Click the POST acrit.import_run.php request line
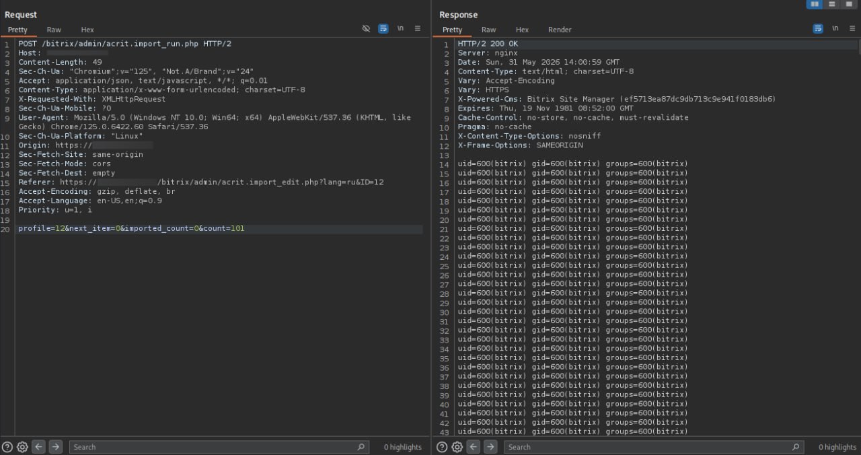This screenshot has width=861, height=455. pyautogui.click(x=124, y=44)
